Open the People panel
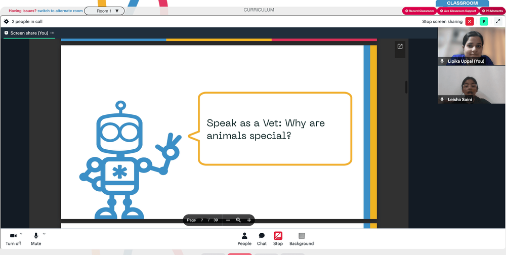 click(x=244, y=239)
